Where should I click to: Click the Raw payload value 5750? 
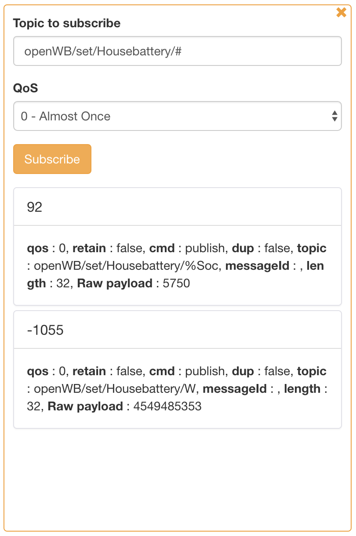pyautogui.click(x=176, y=283)
